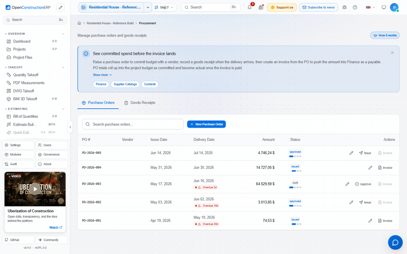Focus the sidebar Search field
The image size is (407, 254).
point(35,20)
